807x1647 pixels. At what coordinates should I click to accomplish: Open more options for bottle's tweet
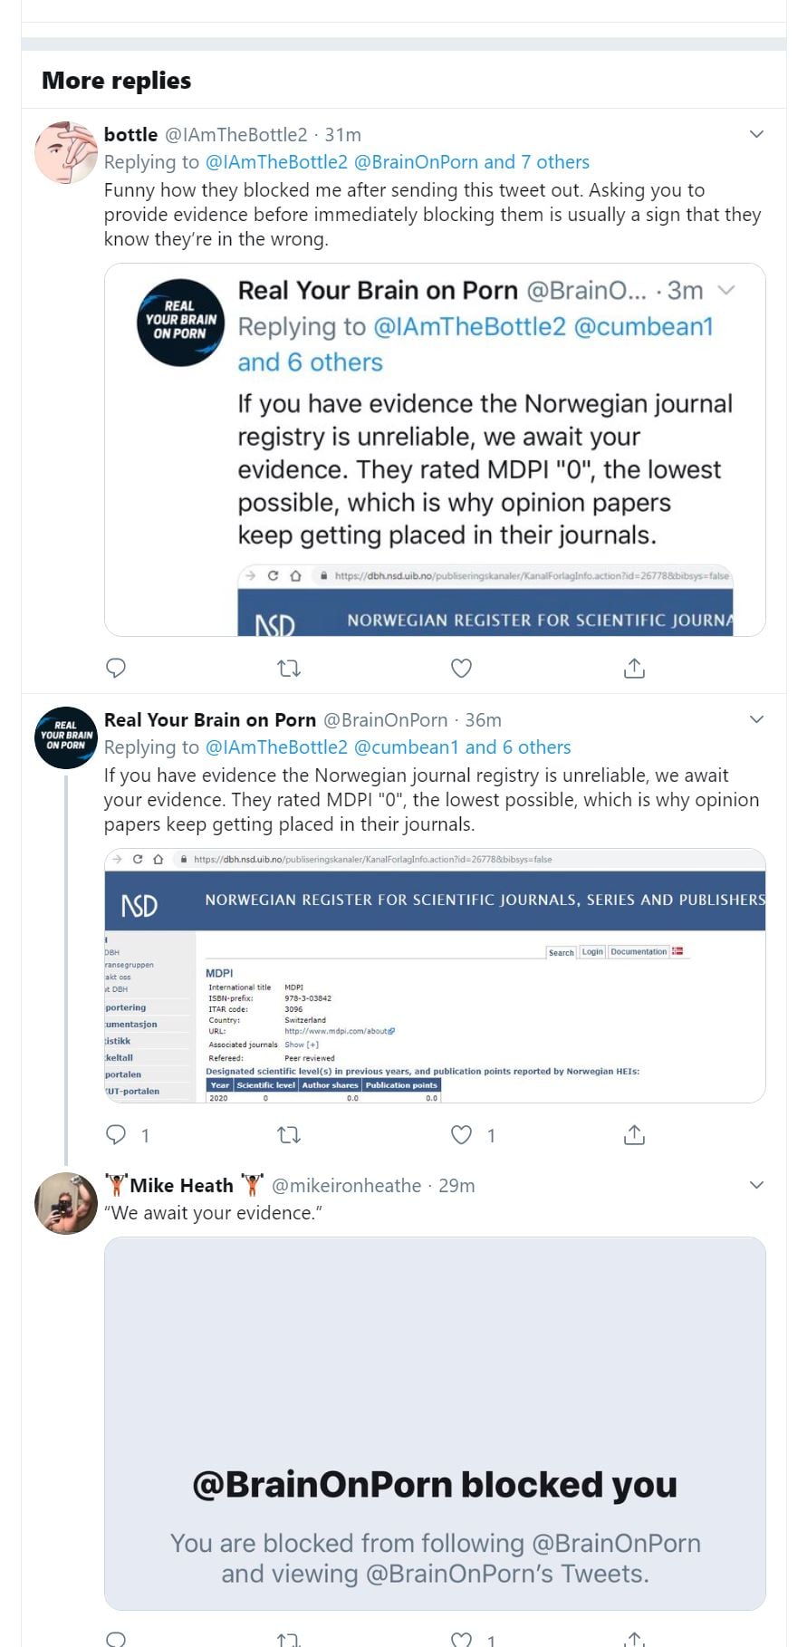[x=757, y=134]
